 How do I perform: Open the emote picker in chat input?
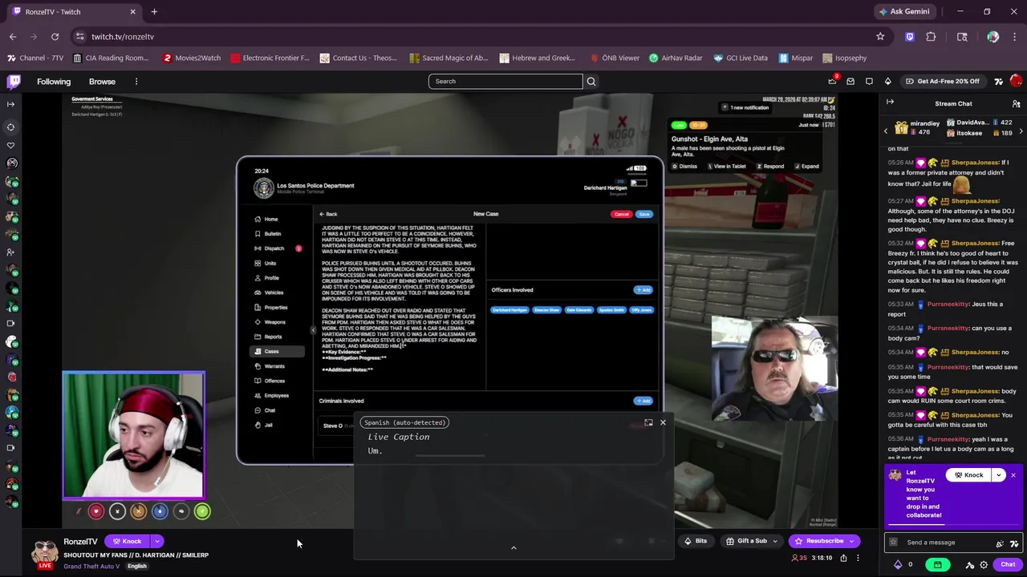point(1000,543)
